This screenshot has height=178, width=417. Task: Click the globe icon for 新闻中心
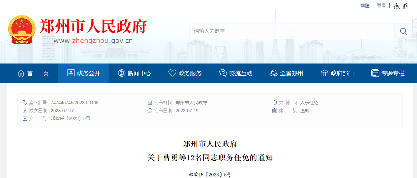pos(122,73)
